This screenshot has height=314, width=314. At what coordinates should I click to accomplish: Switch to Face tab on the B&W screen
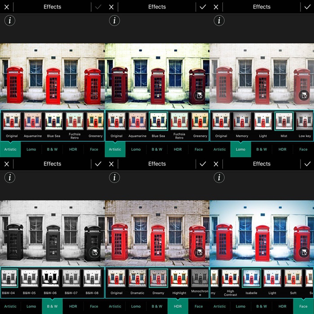point(94,306)
